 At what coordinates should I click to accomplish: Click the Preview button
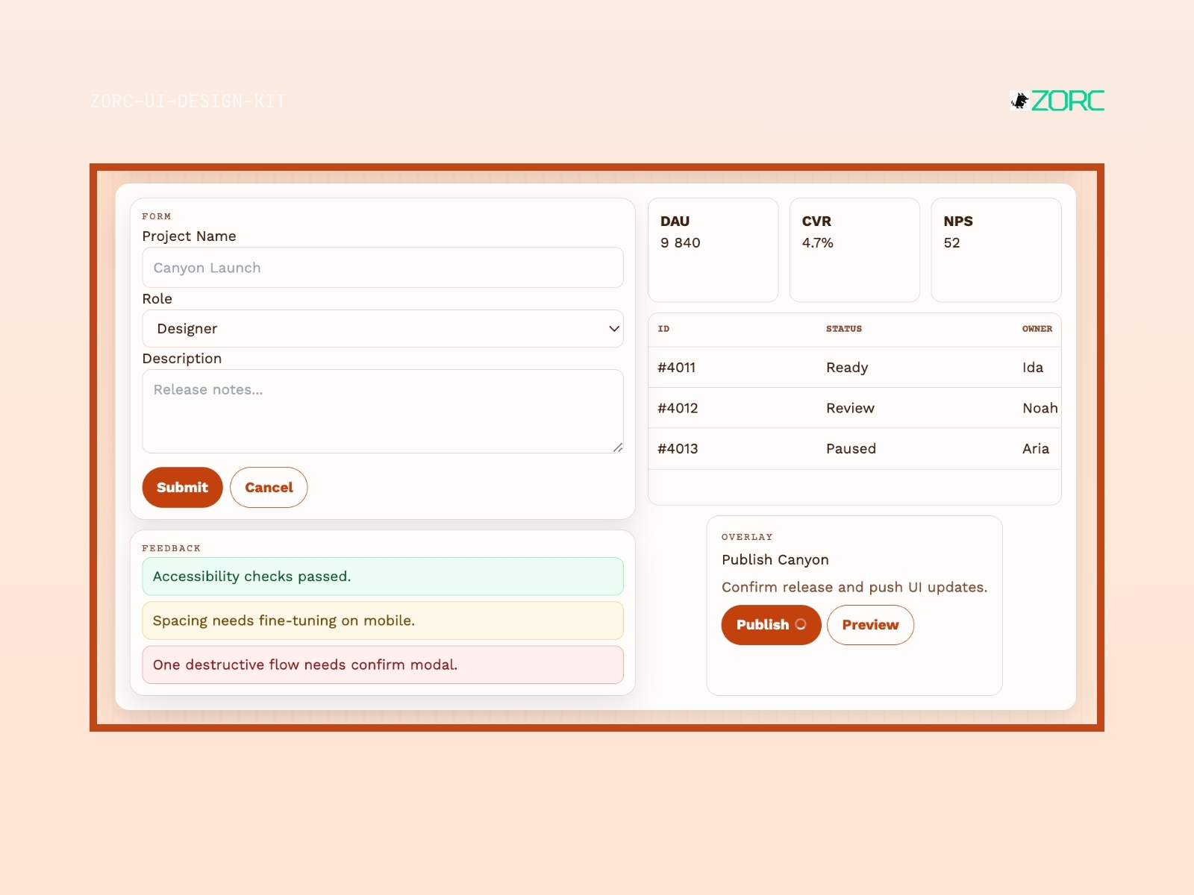[870, 625]
